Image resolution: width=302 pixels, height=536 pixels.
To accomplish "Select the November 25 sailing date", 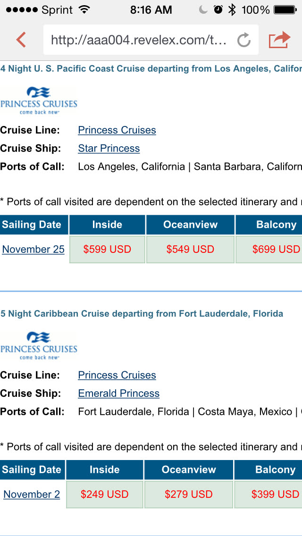I will pos(34,249).
